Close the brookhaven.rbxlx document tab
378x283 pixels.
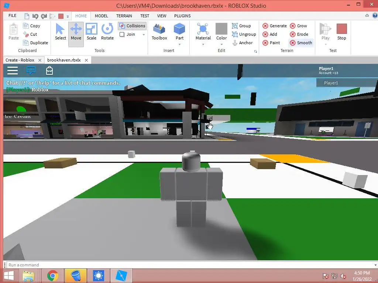(x=86, y=60)
